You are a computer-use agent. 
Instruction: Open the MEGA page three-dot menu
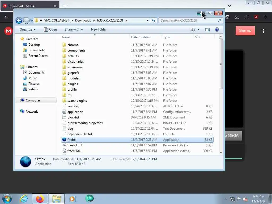tap(263, 31)
